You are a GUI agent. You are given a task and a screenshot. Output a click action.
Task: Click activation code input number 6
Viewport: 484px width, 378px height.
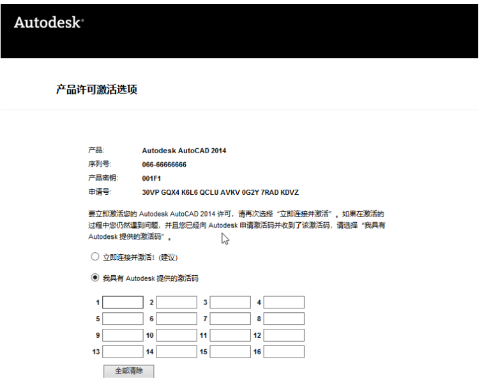point(176,319)
